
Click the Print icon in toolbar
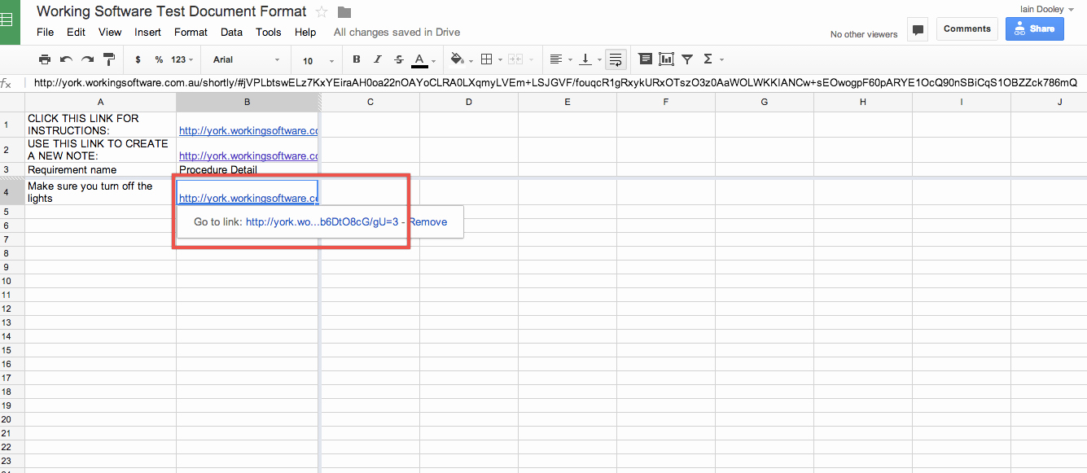click(45, 59)
